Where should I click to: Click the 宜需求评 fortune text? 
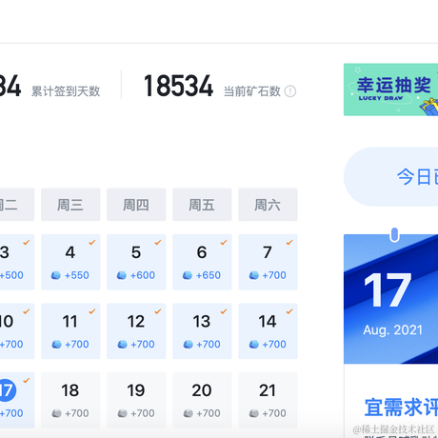[401, 408]
